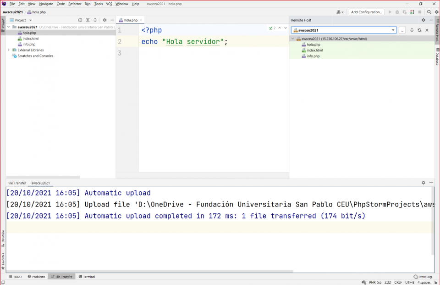Viewport: 440px width, 285px height.
Task: Select index.html in Project tree
Action: click(30, 39)
